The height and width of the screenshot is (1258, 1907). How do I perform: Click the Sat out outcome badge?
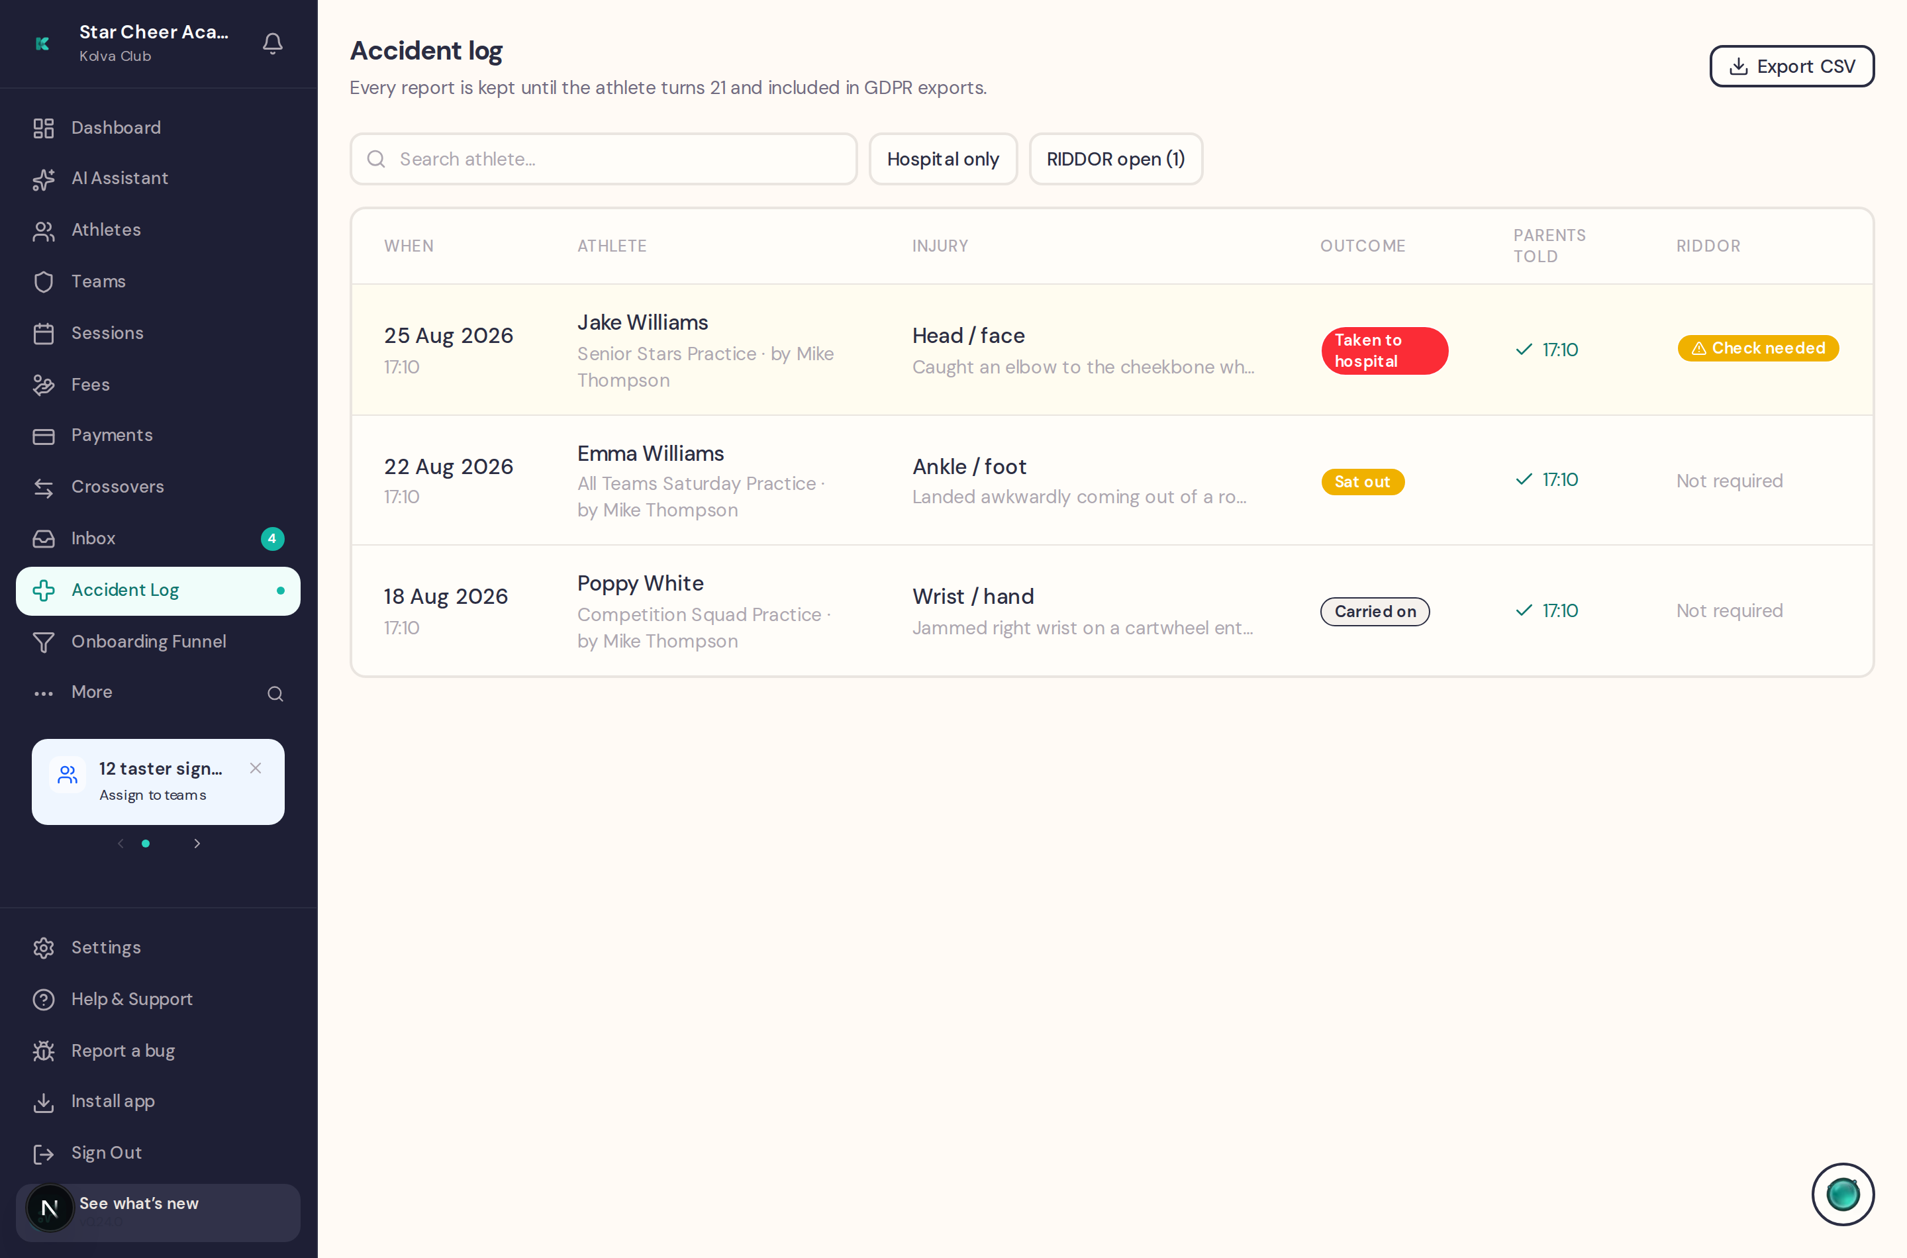[1362, 481]
